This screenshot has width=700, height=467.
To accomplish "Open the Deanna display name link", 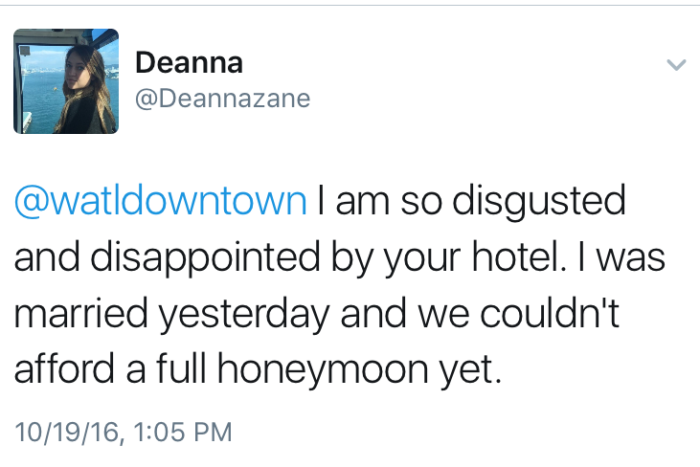I will coord(189,63).
